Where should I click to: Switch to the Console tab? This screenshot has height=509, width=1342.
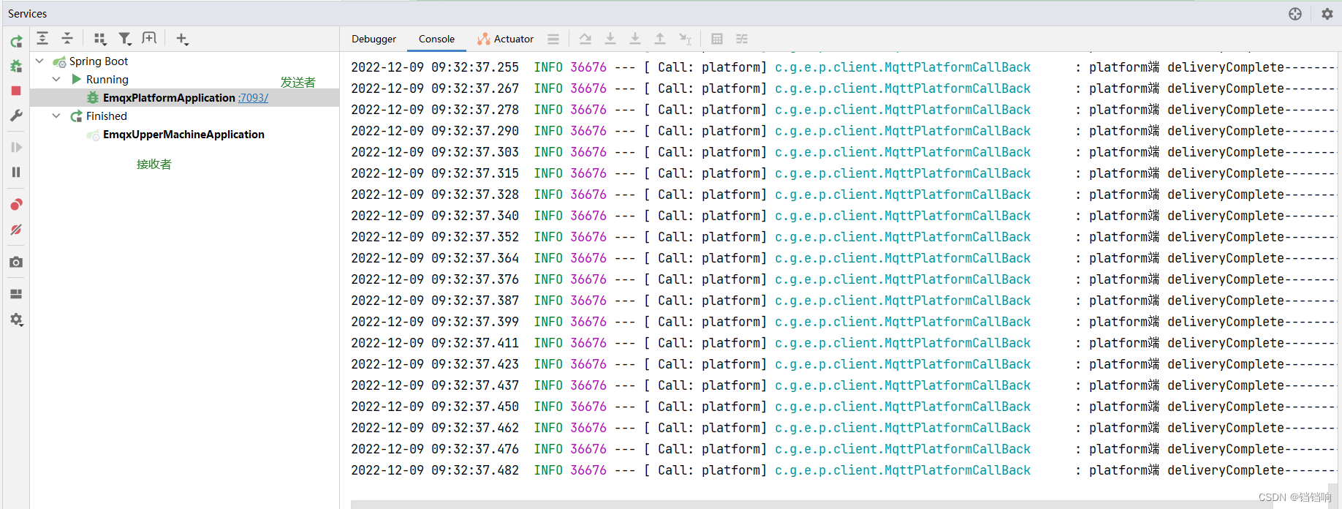(x=436, y=39)
